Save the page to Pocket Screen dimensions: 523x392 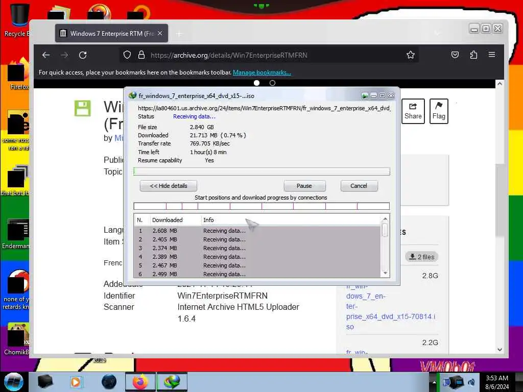(x=455, y=55)
